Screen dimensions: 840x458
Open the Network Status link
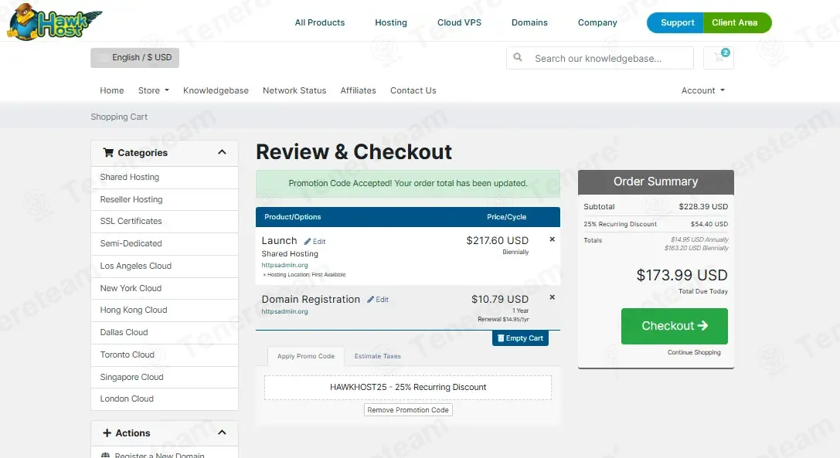coord(294,90)
